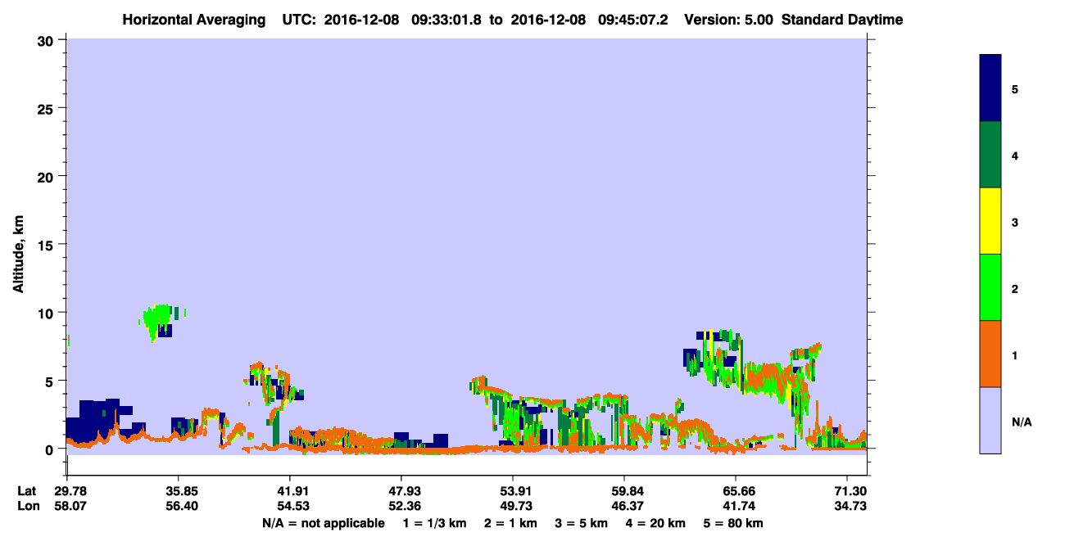Click the dark green 20 km colorbar segment

[990, 155]
